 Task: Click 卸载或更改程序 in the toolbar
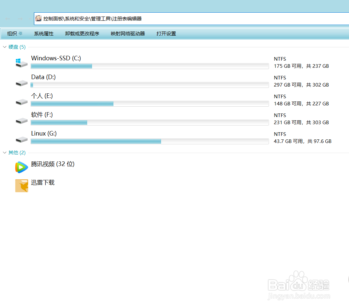[82, 34]
